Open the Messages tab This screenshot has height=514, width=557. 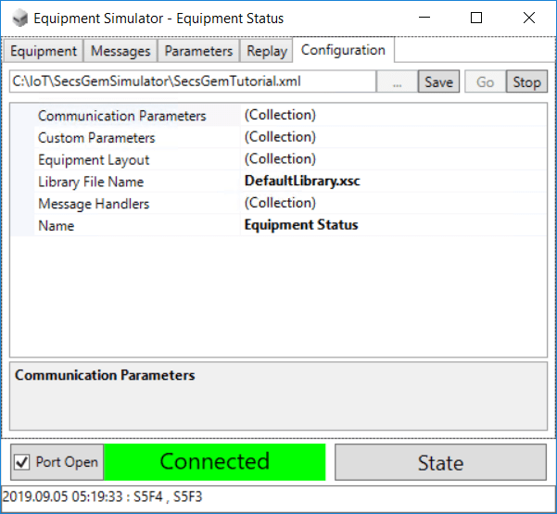click(120, 51)
